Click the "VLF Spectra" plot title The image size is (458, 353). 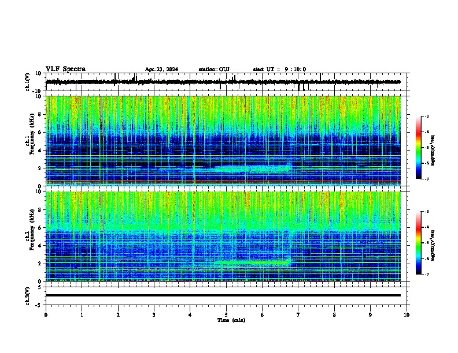(65, 69)
